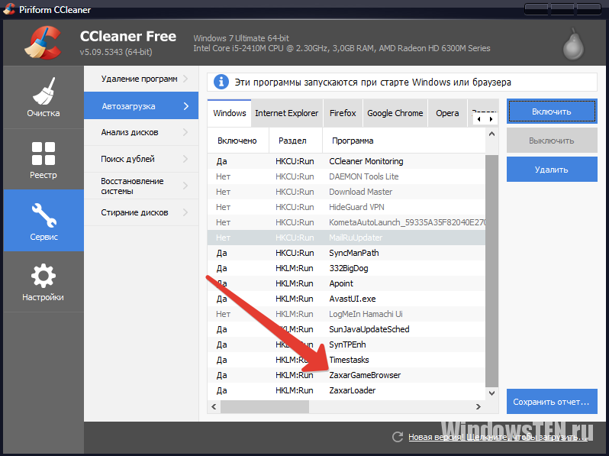This screenshot has width=609, height=456.
Task: Sort by the Включено column header
Action: [x=237, y=141]
